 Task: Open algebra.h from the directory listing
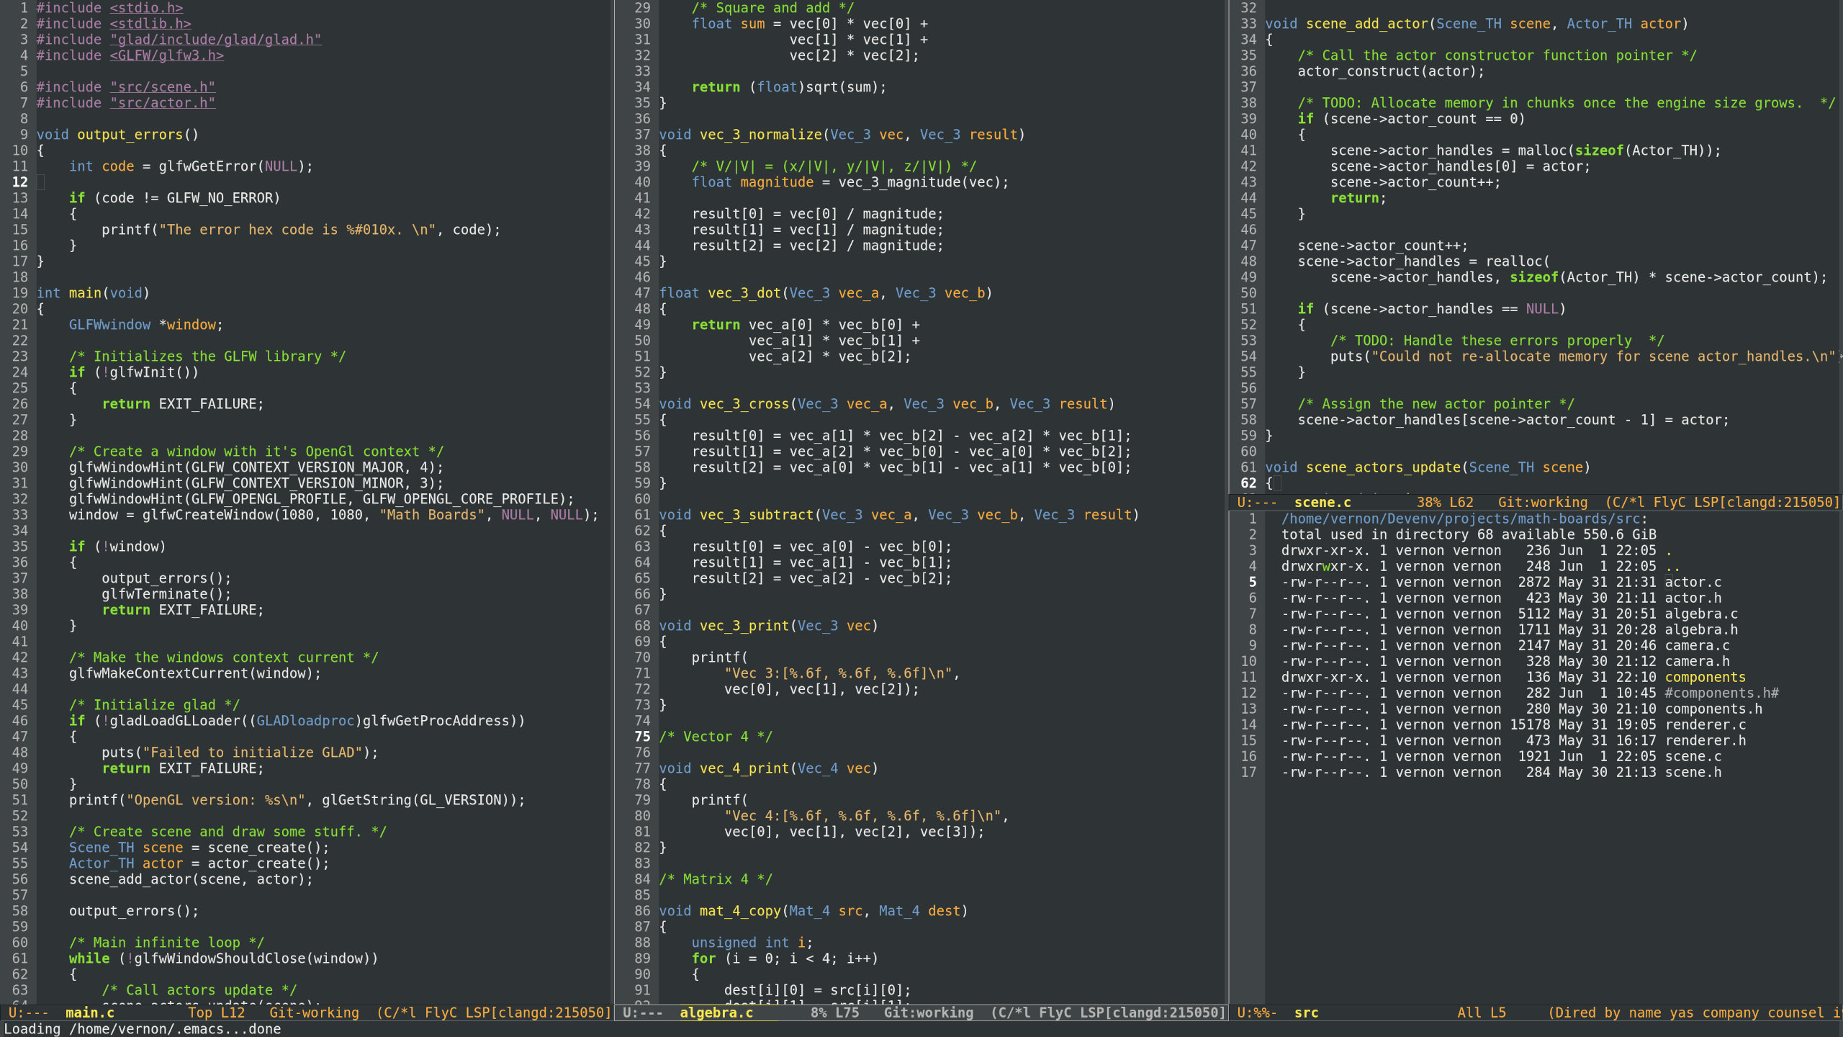coord(1700,629)
